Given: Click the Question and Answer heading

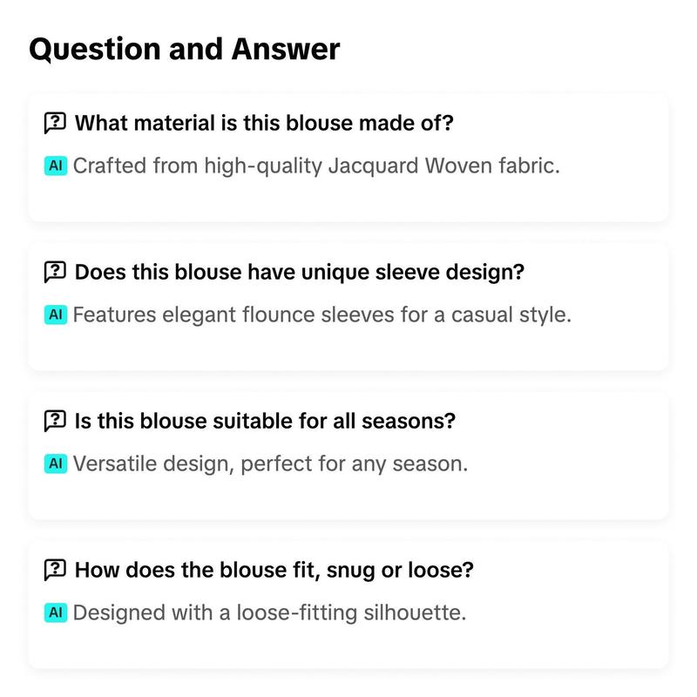Looking at the screenshot, I should 185,50.
